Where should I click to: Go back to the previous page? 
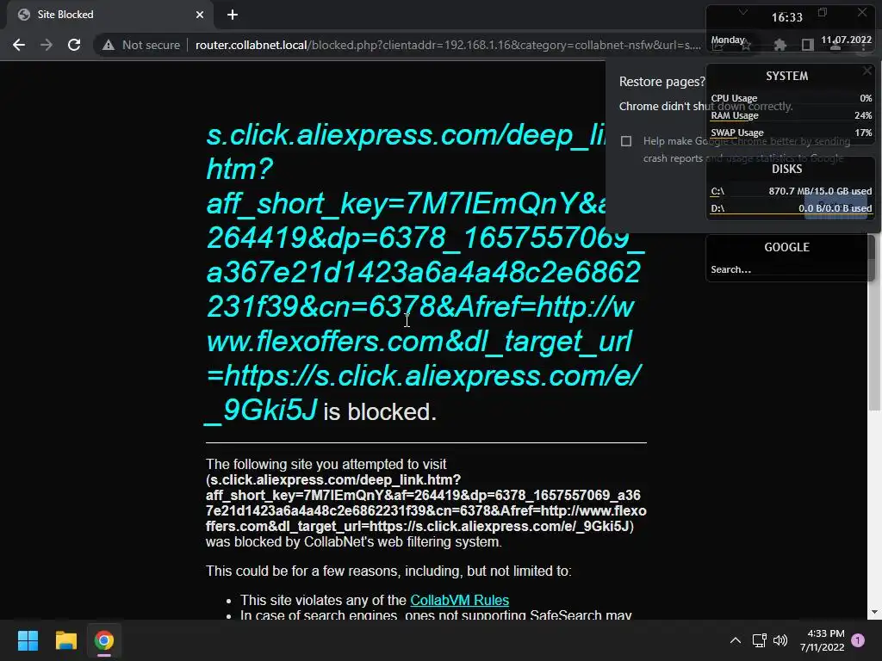19,45
